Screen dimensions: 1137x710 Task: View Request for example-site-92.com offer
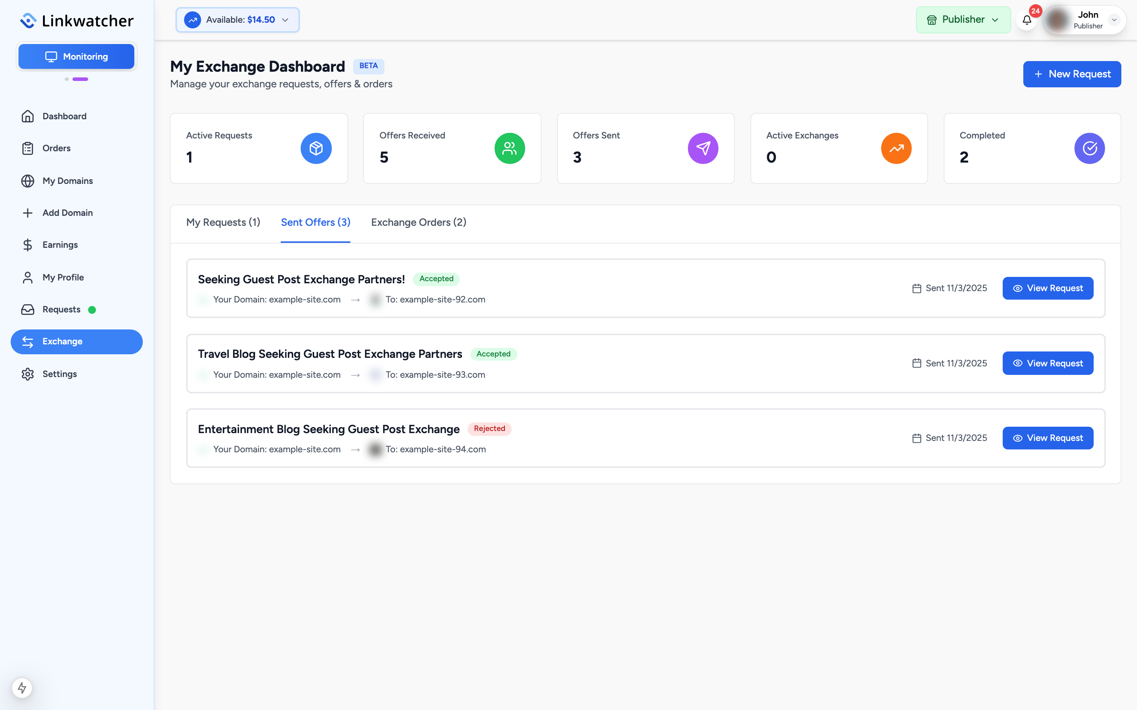pyautogui.click(x=1048, y=288)
